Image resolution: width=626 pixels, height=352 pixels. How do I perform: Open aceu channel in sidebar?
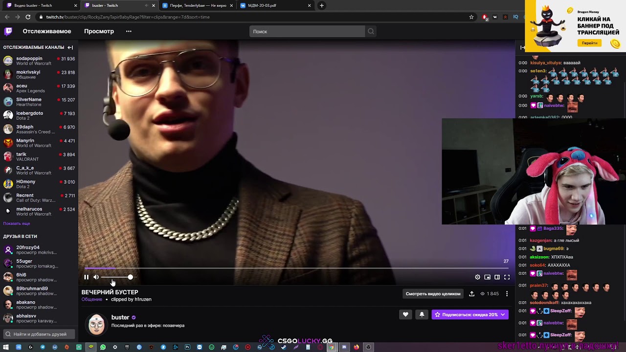coord(39,88)
